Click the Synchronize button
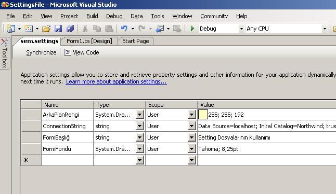Viewport: 336px width, 194px height. (41, 52)
